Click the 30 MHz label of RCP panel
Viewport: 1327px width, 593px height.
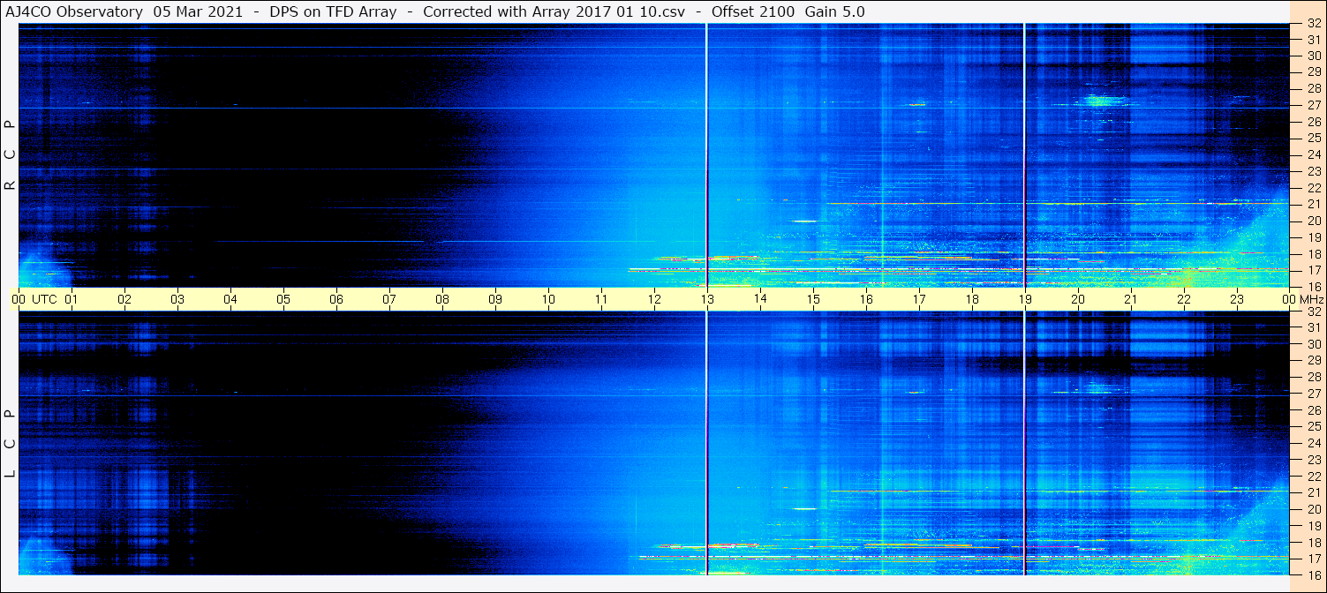coord(1313,56)
